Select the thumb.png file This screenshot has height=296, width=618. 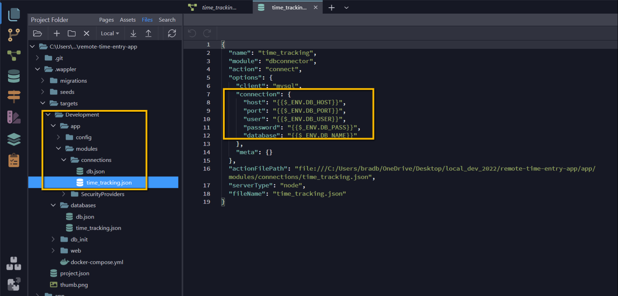pos(74,285)
